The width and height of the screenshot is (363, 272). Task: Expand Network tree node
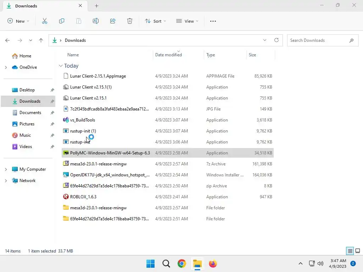click(6, 181)
